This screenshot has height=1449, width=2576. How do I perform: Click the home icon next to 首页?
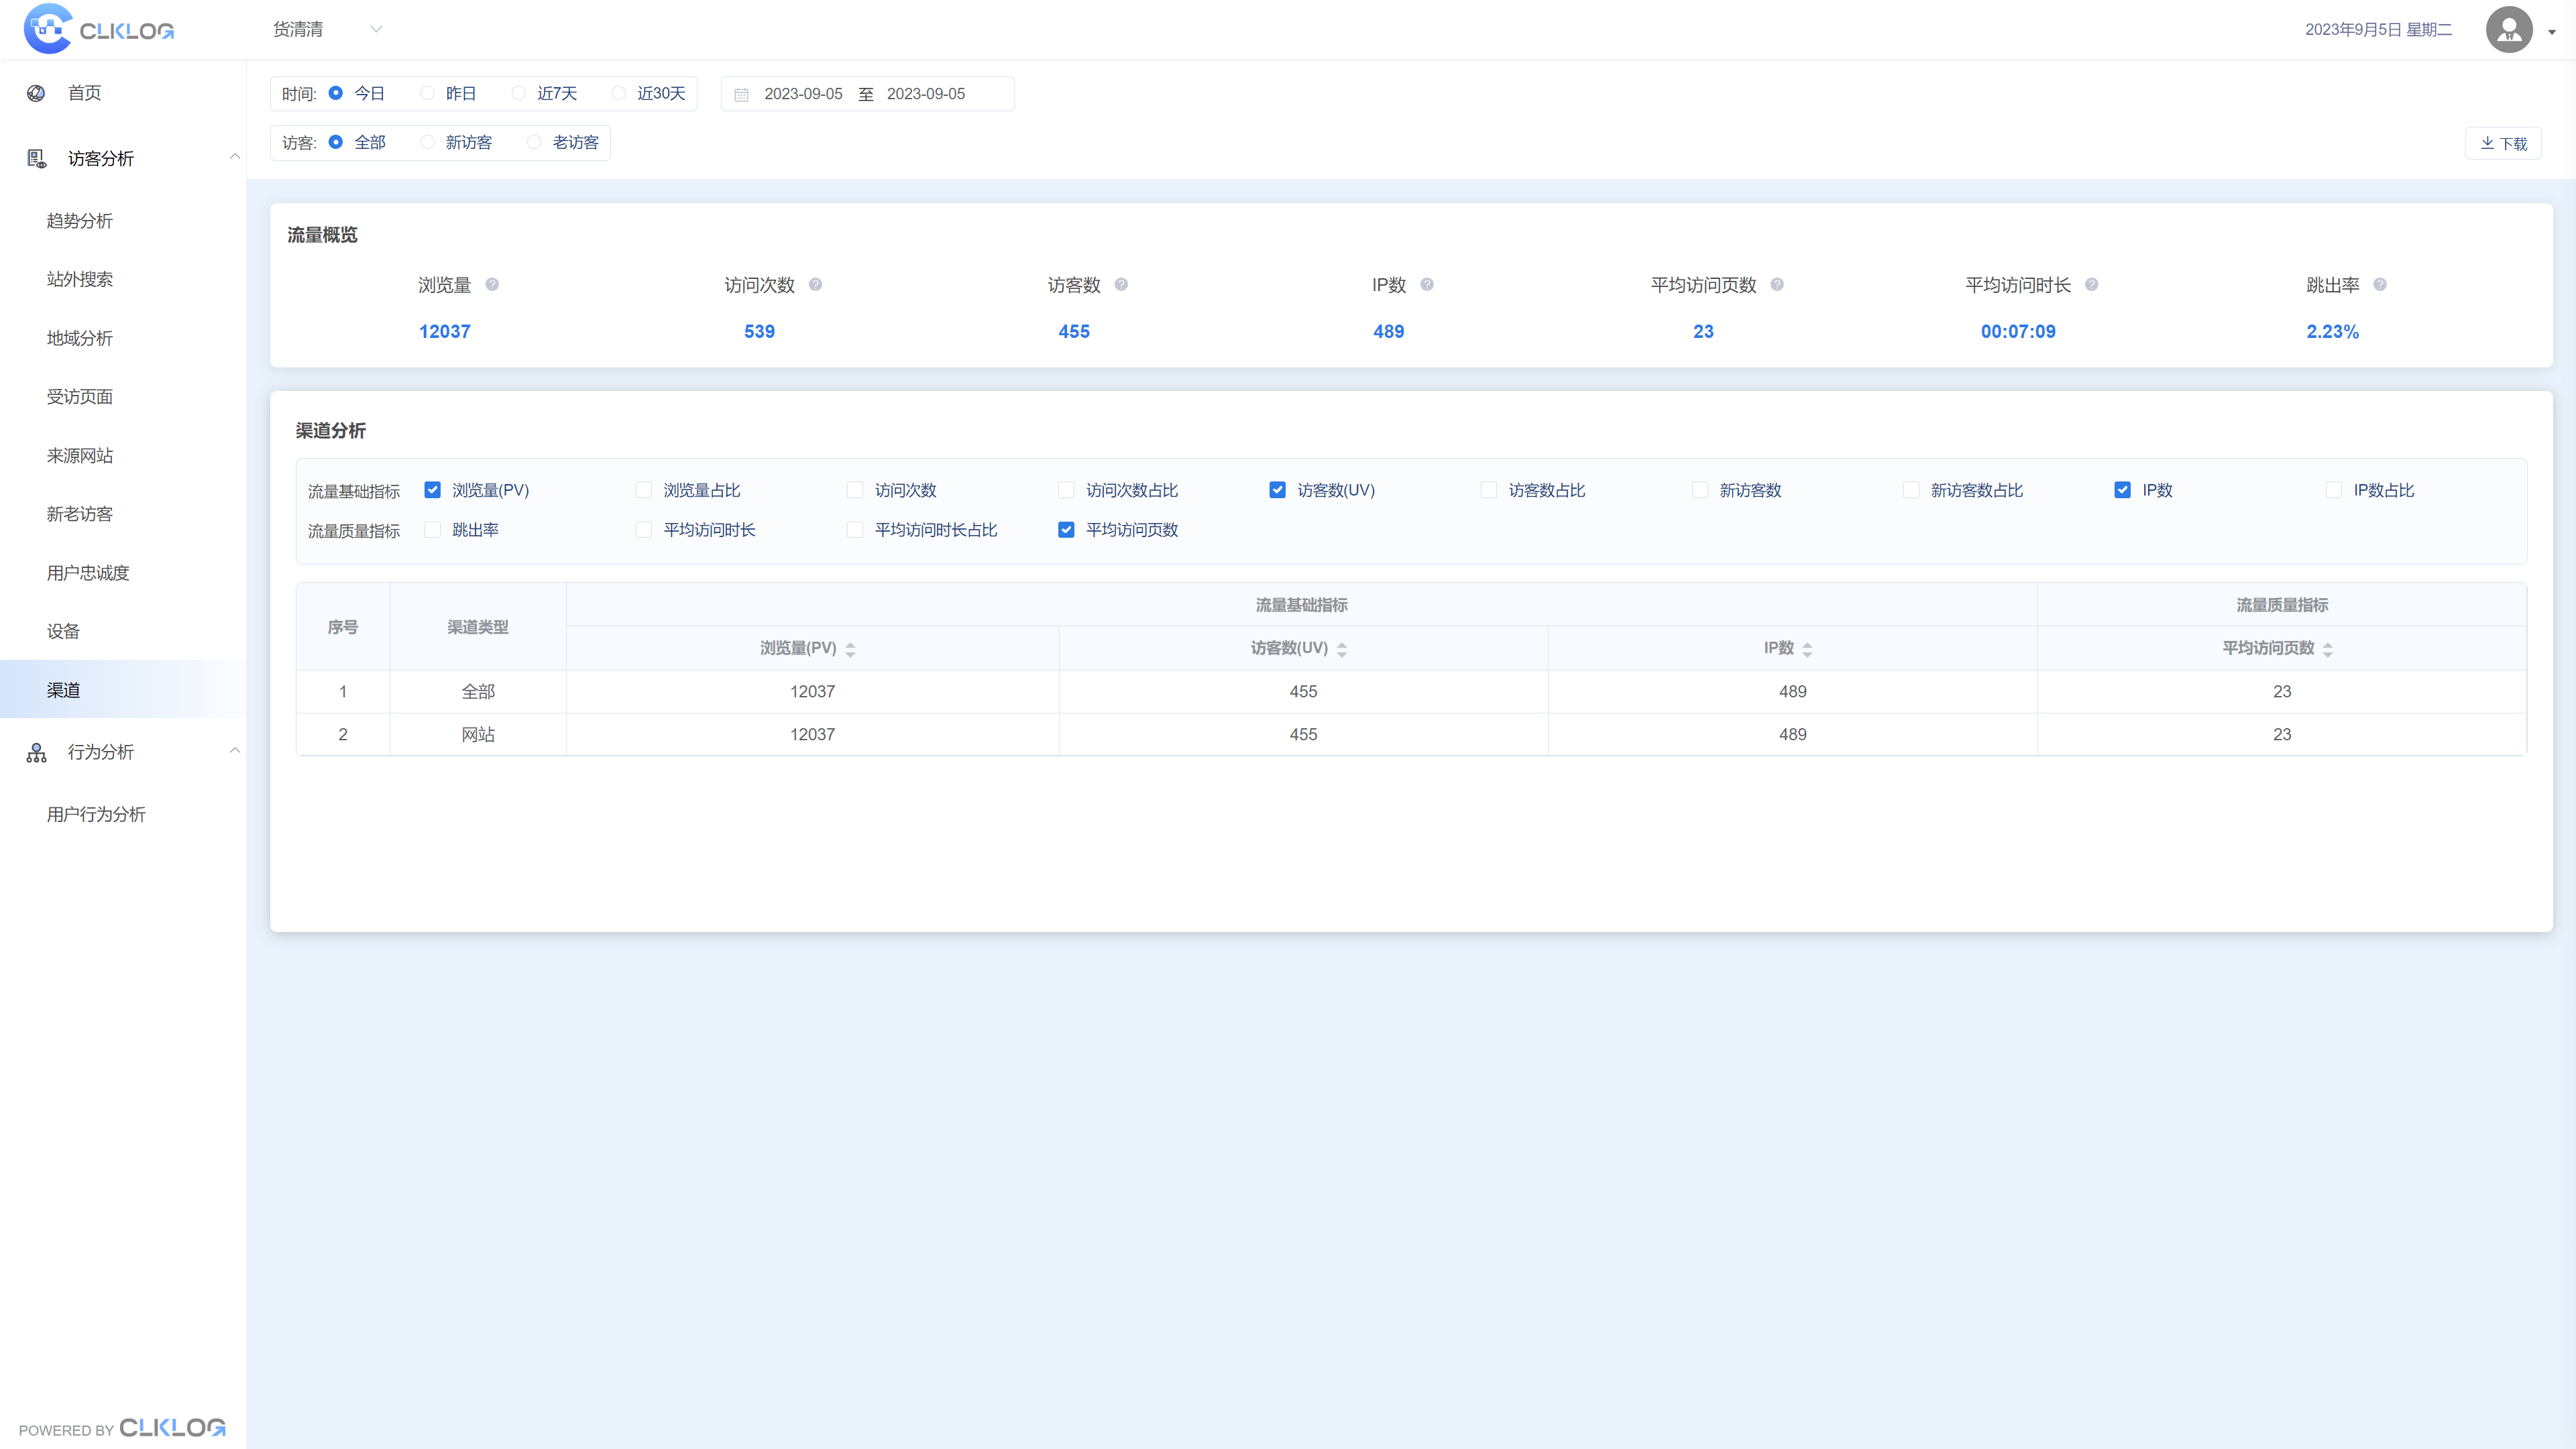[x=36, y=92]
